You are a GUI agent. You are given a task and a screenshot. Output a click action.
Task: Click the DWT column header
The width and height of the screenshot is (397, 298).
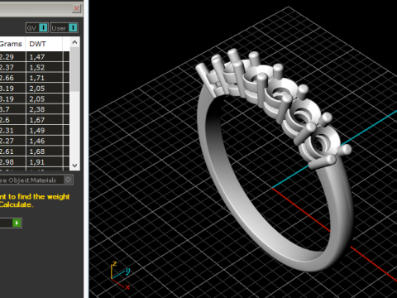[x=44, y=44]
